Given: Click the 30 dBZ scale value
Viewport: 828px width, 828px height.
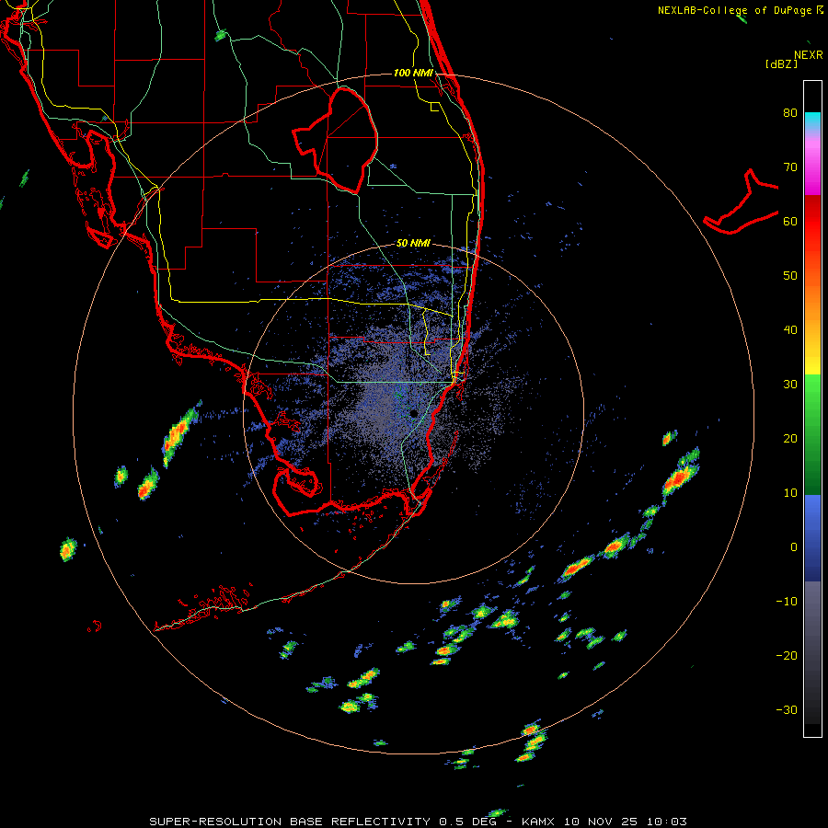Looking at the screenshot, I should (x=790, y=385).
